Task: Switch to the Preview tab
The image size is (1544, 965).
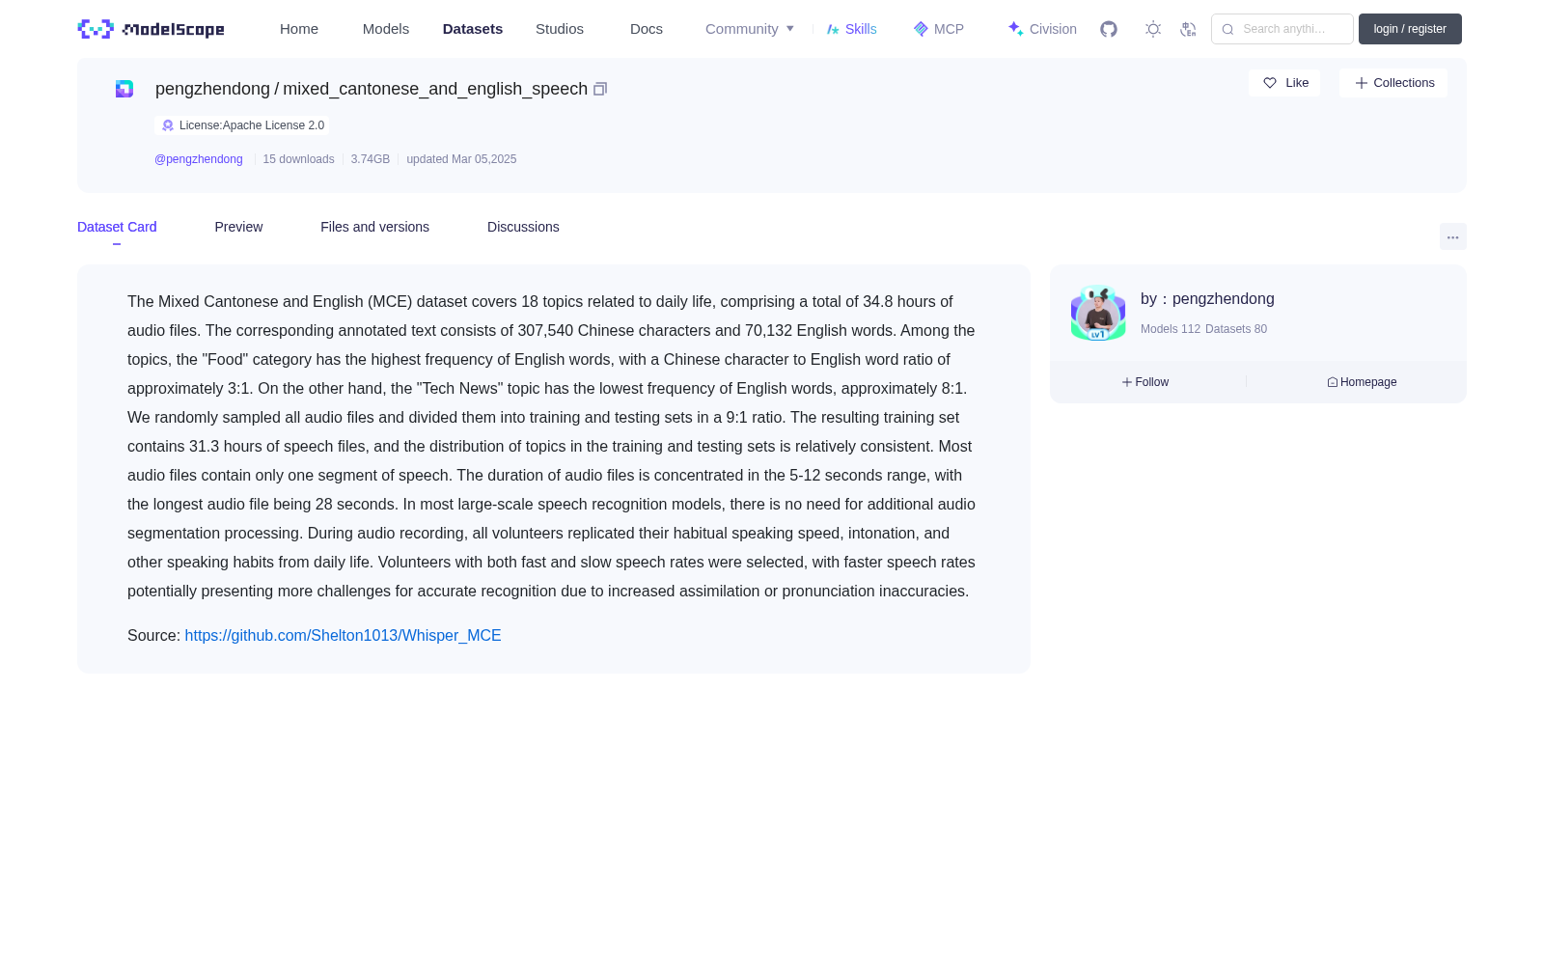Action: [x=238, y=227]
